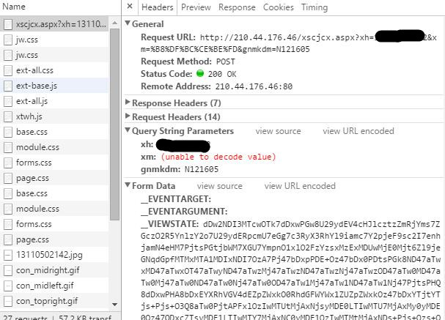The height and width of the screenshot is (320, 445).
Task: Open the Preview tab
Action: click(x=196, y=7)
